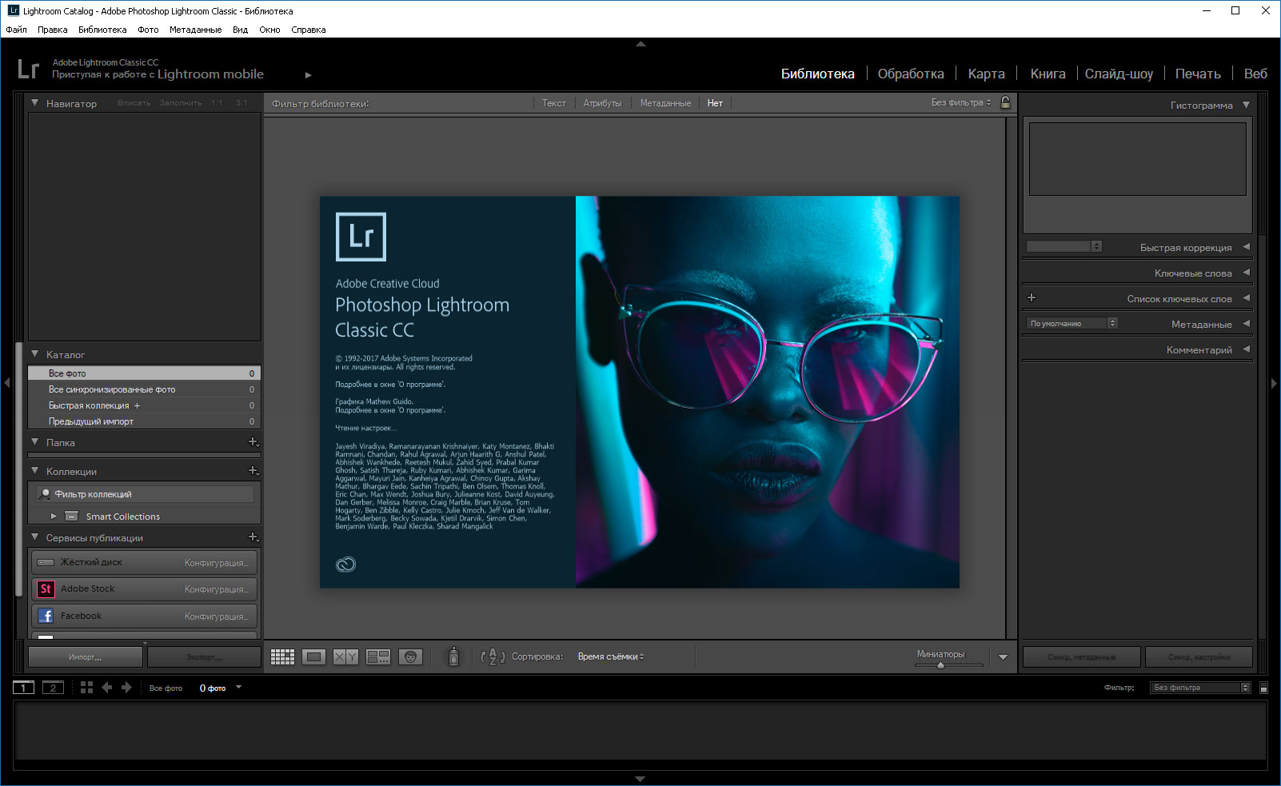Collapse the Каталог panel
The height and width of the screenshot is (786, 1281).
pos(34,353)
